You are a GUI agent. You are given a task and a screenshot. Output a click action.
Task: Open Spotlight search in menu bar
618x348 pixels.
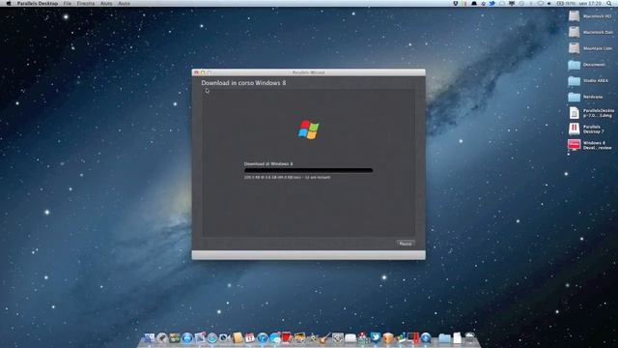609,4
